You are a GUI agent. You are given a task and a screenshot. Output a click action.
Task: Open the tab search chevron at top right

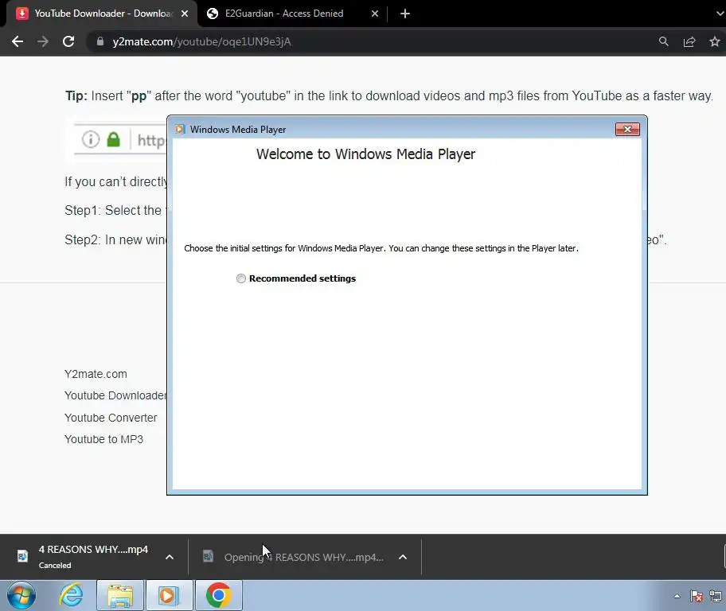(x=720, y=14)
